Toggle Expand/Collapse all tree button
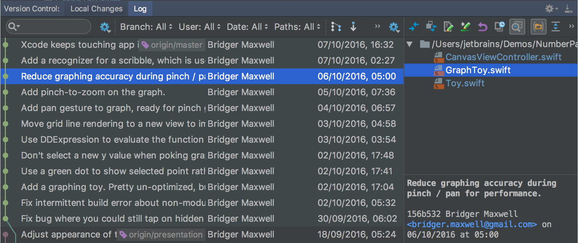Viewport: 578px width, 243px height. pyautogui.click(x=556, y=26)
